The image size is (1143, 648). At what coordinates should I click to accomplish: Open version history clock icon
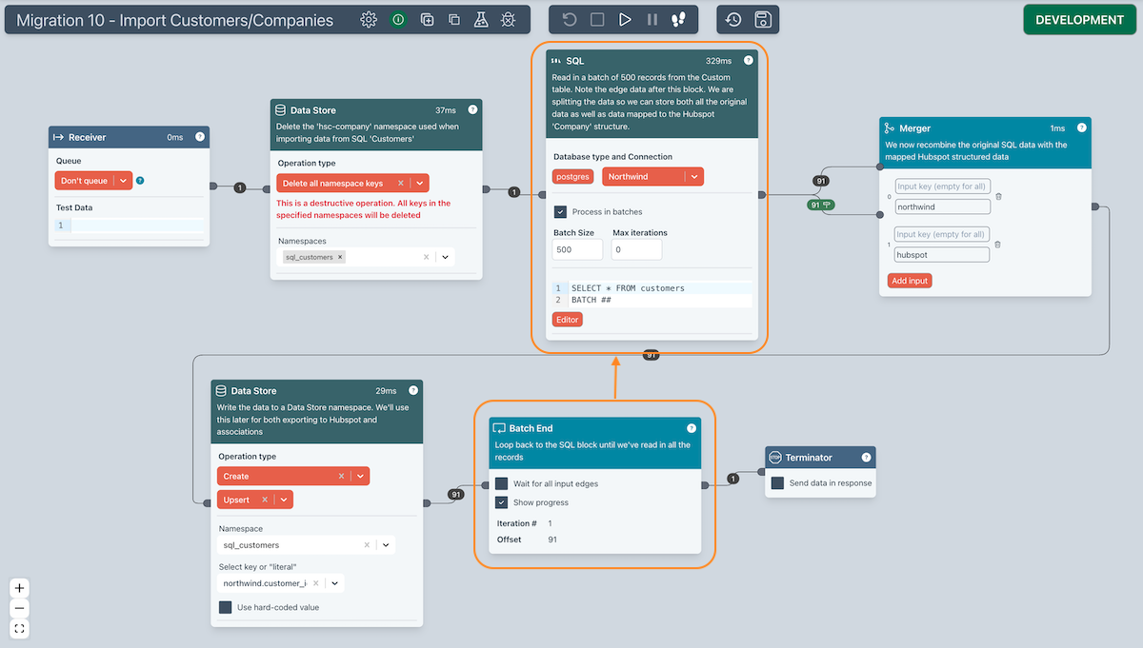click(733, 20)
